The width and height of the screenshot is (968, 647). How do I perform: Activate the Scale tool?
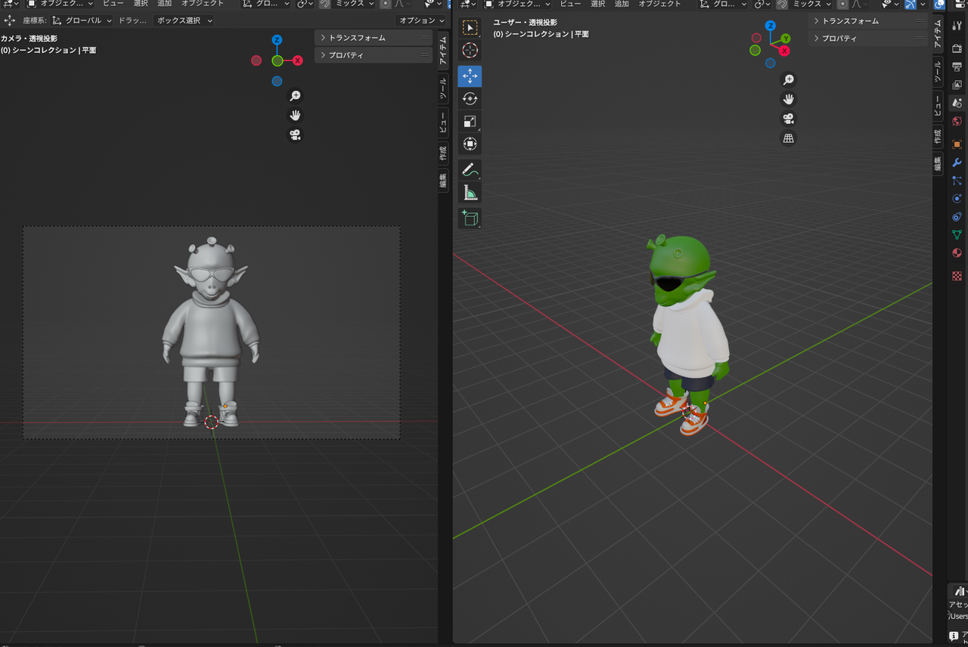470,121
